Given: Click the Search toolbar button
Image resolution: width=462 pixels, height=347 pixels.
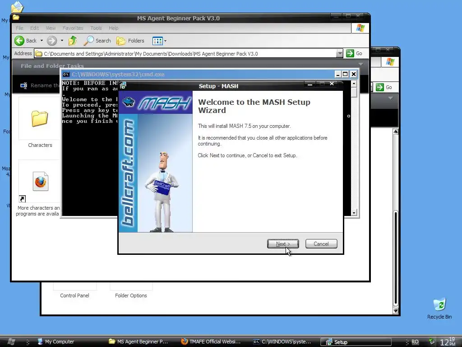Looking at the screenshot, I should pos(97,40).
